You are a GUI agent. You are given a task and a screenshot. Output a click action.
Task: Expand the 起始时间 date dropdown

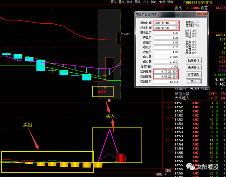coord(176,23)
